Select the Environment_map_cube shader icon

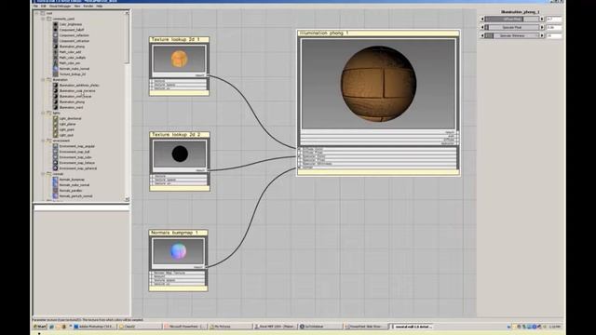[x=56, y=157]
